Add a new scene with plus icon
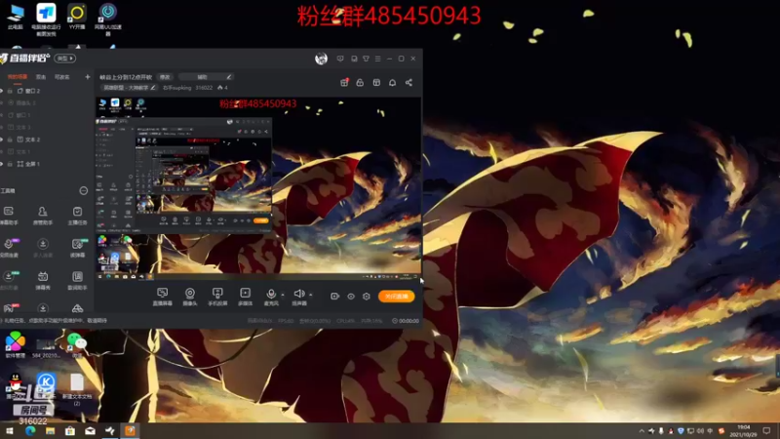This screenshot has height=439, width=780. (88, 77)
